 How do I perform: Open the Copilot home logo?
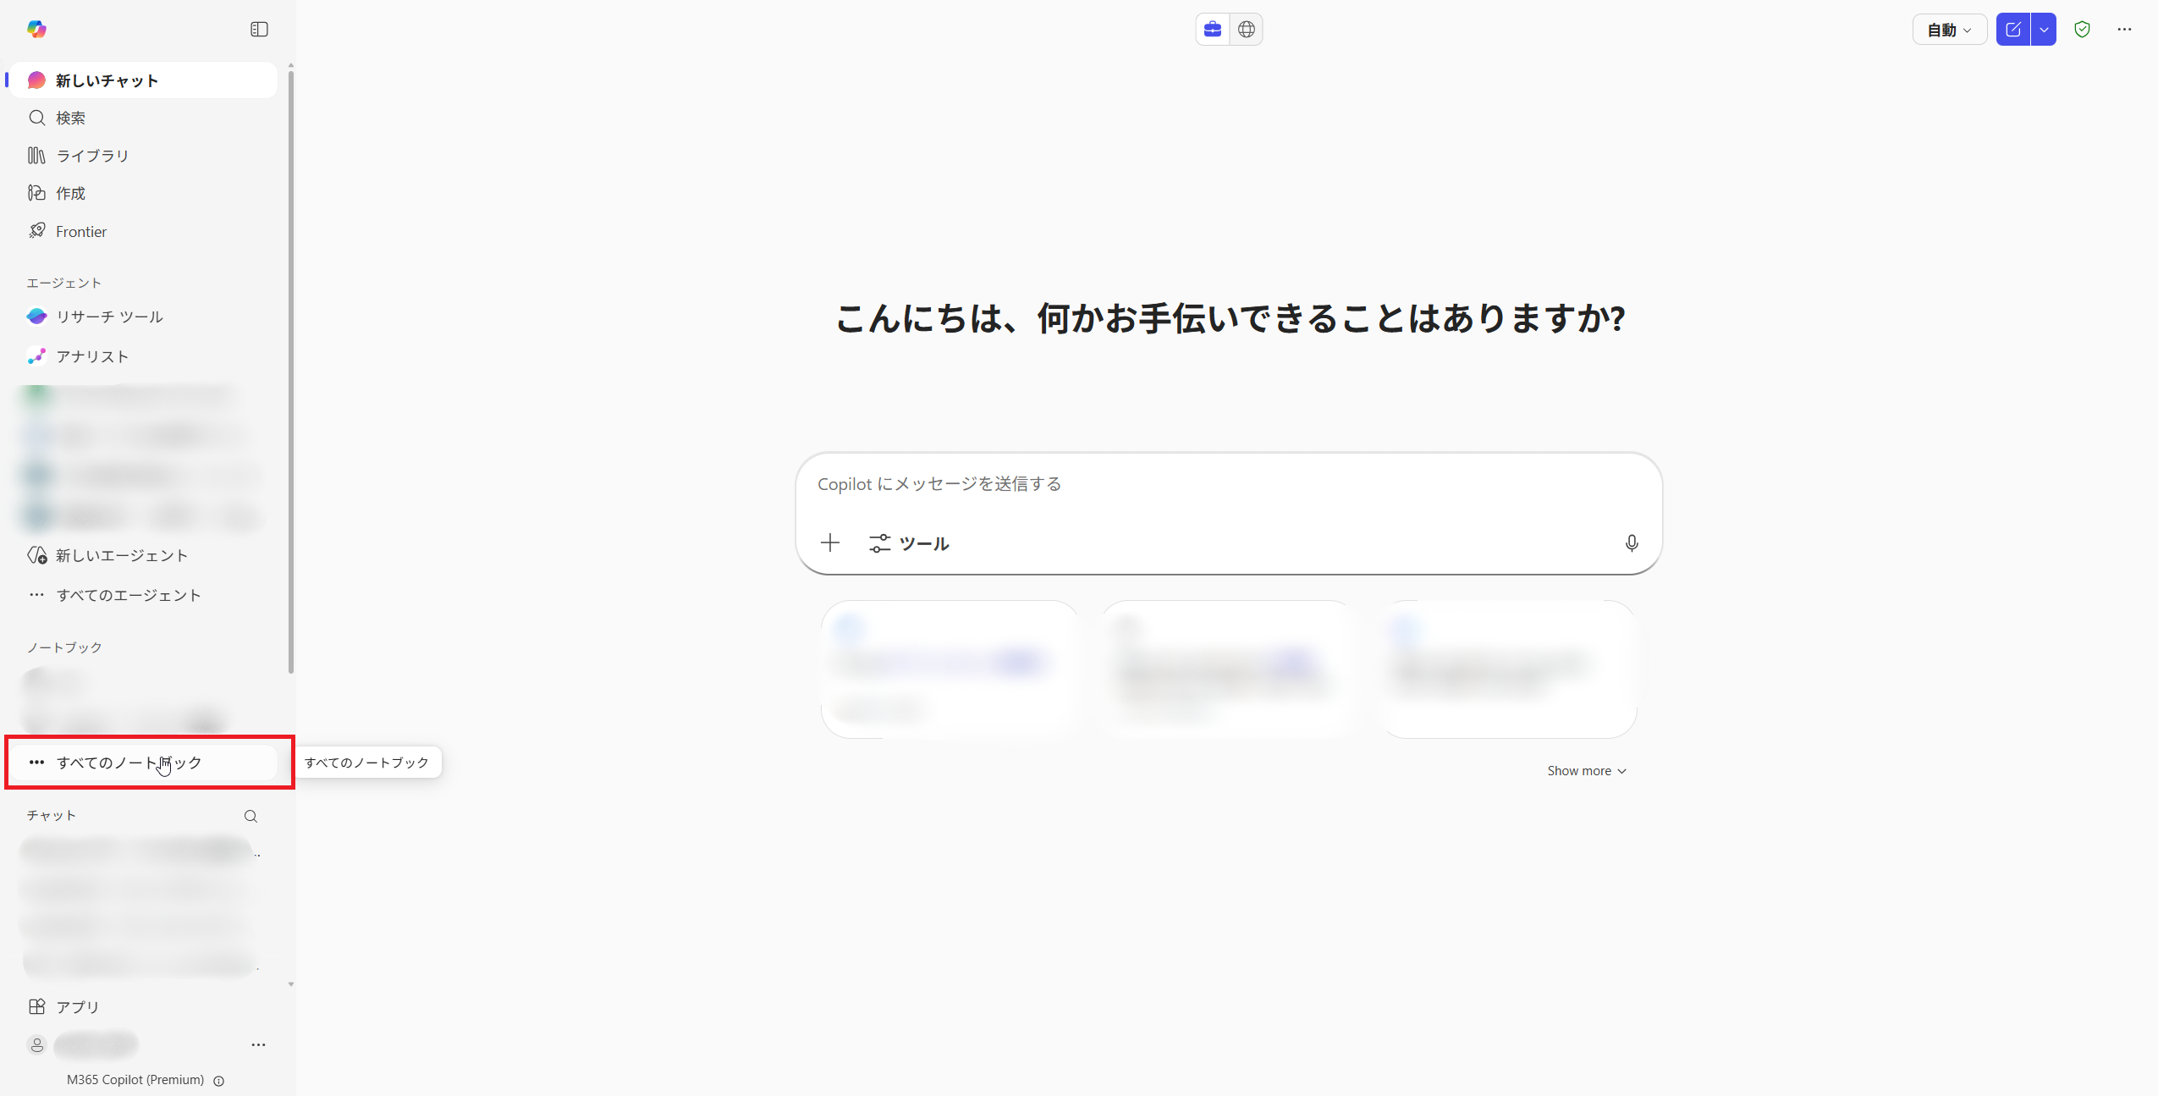(x=36, y=29)
